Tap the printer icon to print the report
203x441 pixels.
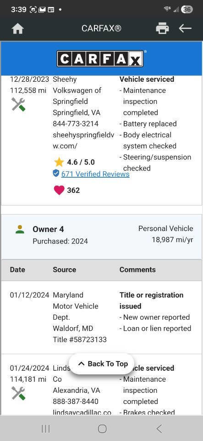click(x=162, y=28)
